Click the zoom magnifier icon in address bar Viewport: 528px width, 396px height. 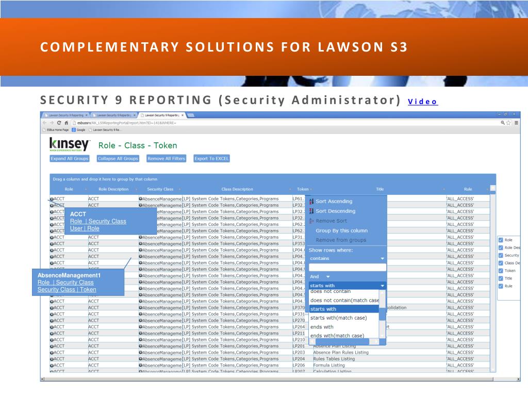502,123
